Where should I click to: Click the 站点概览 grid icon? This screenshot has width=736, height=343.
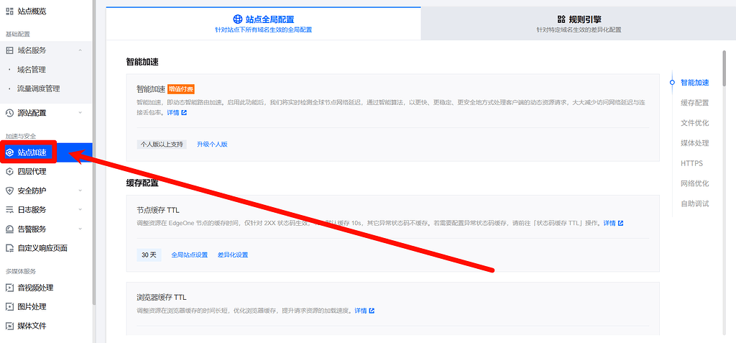coord(9,11)
